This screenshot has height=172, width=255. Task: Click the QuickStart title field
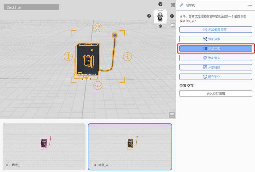coord(32,7)
